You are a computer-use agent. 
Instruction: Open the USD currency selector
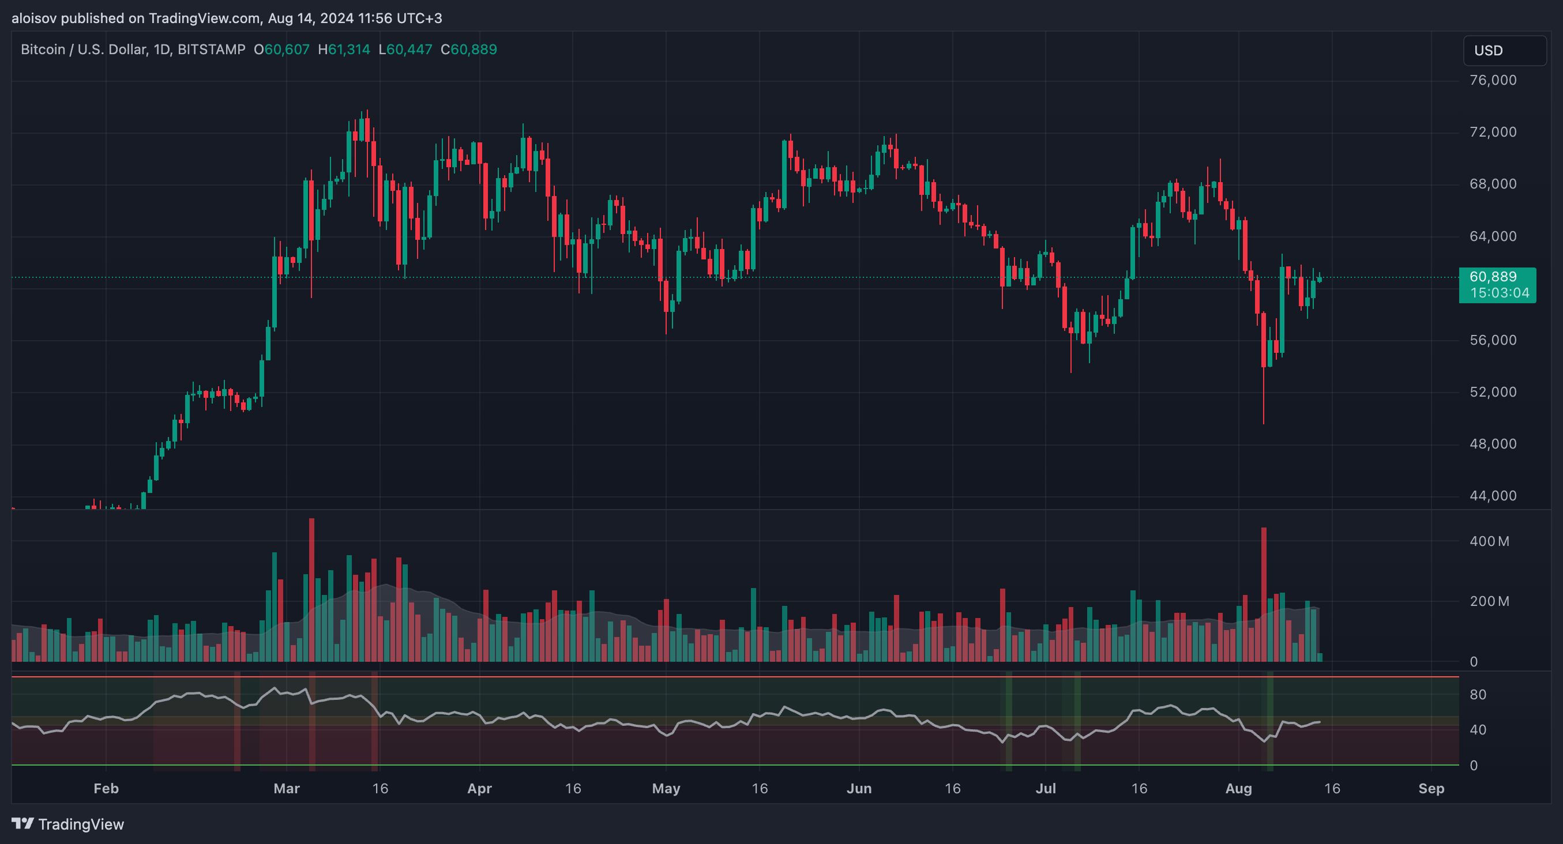click(1504, 50)
